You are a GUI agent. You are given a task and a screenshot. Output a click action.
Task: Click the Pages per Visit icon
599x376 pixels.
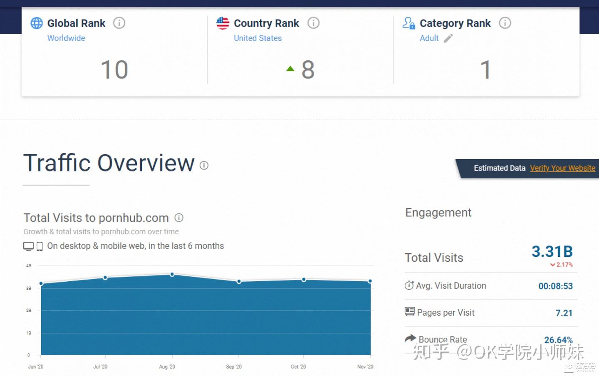point(410,312)
